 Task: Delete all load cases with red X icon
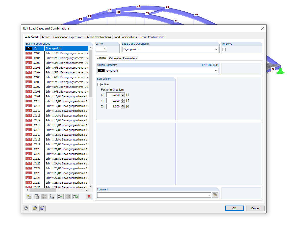pyautogui.click(x=89, y=196)
